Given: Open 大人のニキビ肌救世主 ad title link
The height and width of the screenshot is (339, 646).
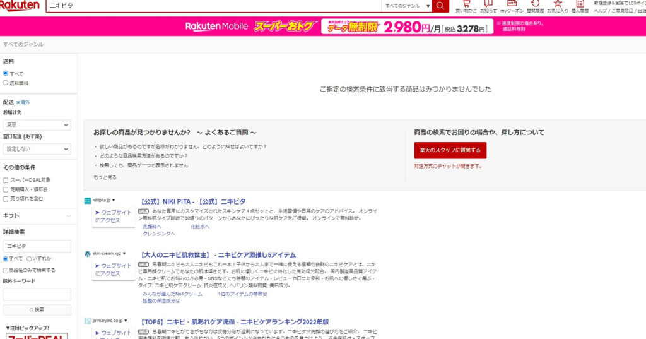Looking at the screenshot, I should pyautogui.click(x=217, y=255).
